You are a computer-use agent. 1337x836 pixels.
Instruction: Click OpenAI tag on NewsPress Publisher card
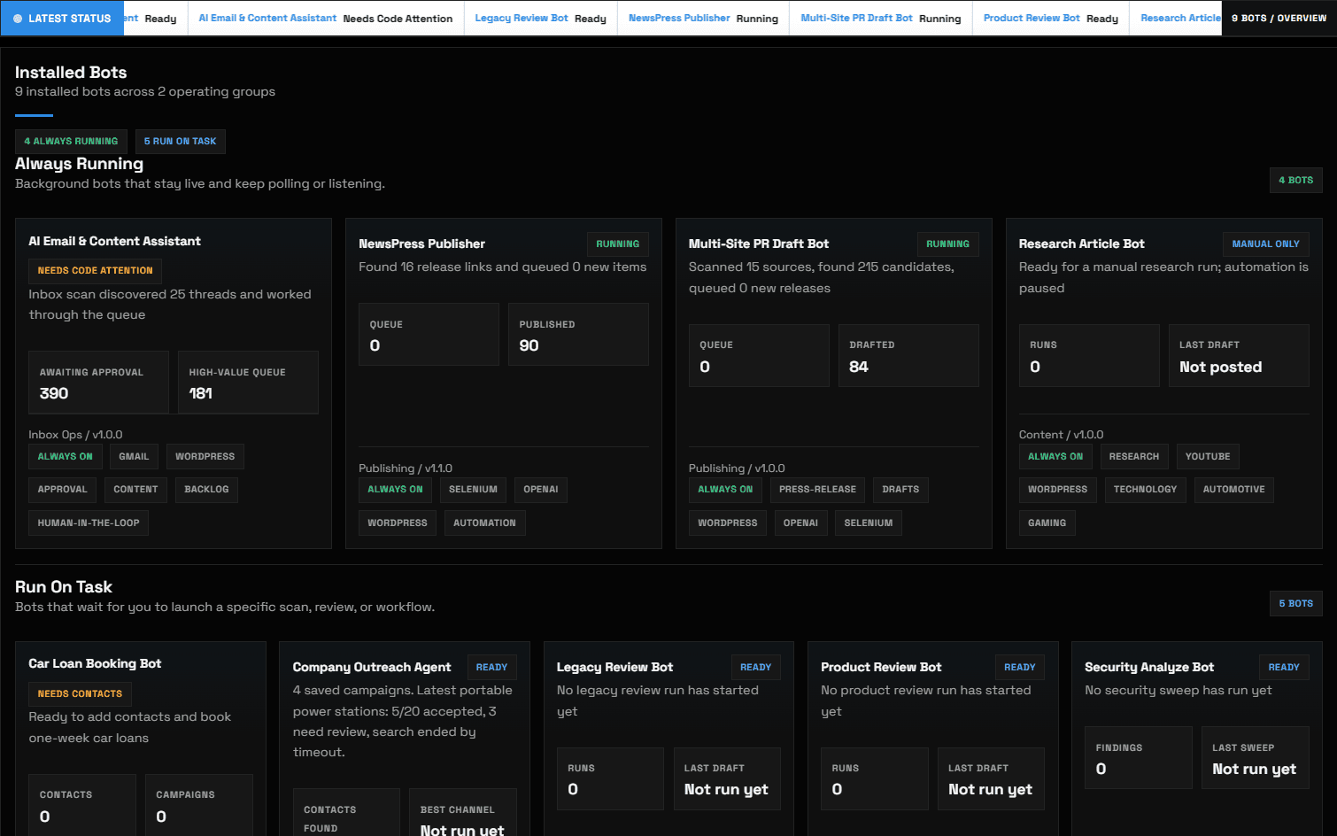coord(541,490)
